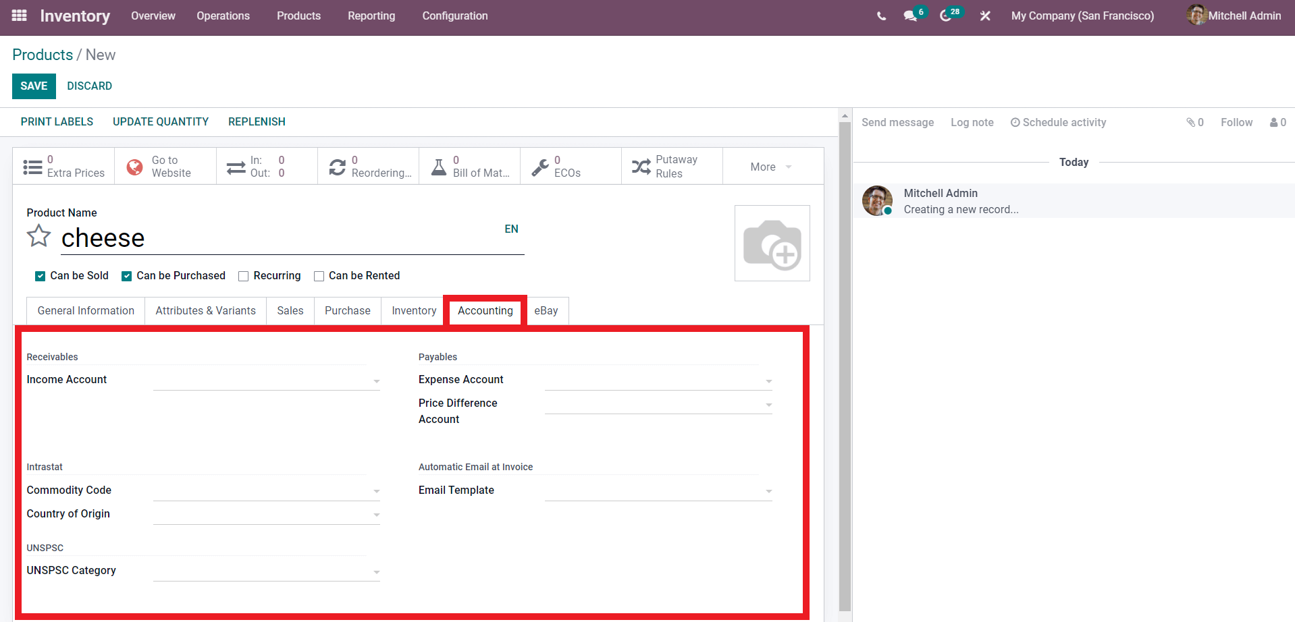This screenshot has width=1295, height=622.
Task: Mark cheese as favorite with star
Action: pyautogui.click(x=38, y=236)
